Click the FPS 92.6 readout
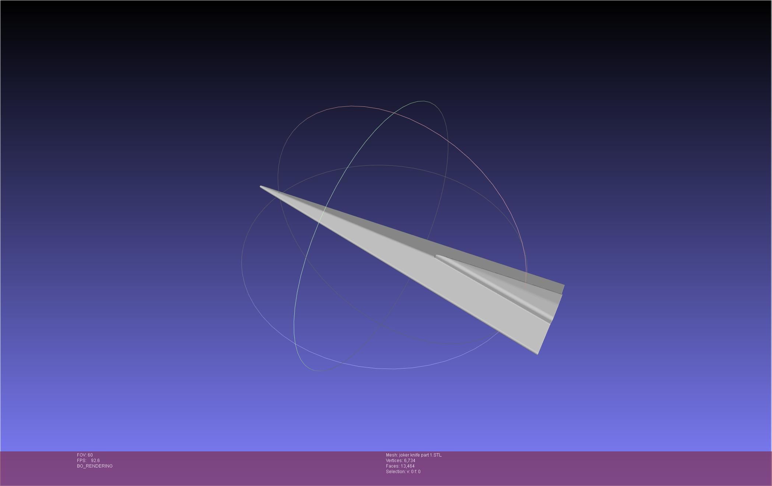 [x=88, y=461]
